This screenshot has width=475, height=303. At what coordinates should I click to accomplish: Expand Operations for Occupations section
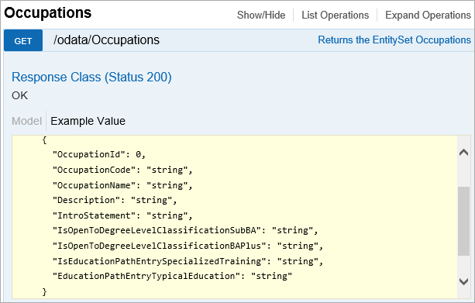[x=428, y=15]
